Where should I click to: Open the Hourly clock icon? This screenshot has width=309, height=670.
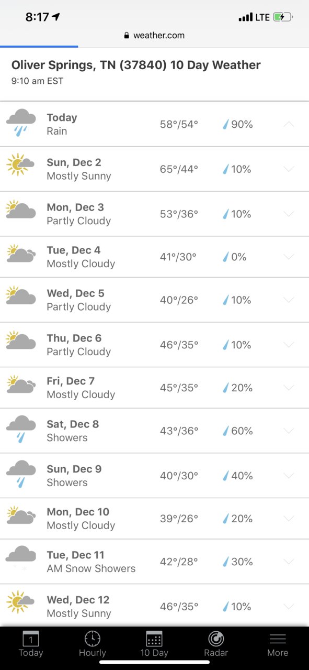tap(93, 639)
